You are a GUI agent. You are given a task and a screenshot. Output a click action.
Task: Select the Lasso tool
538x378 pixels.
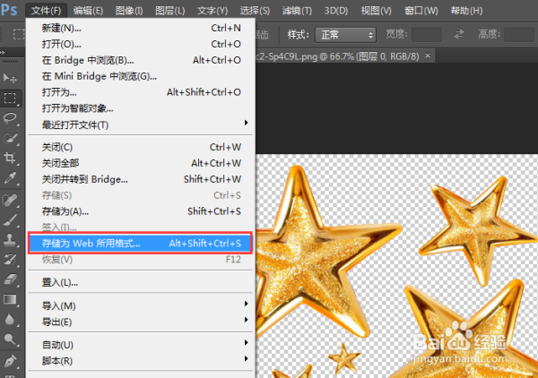point(10,118)
